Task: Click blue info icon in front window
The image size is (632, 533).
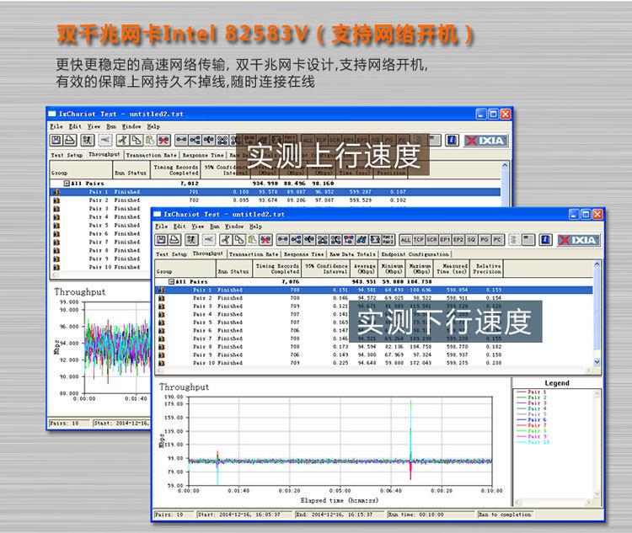Action: click(x=545, y=240)
